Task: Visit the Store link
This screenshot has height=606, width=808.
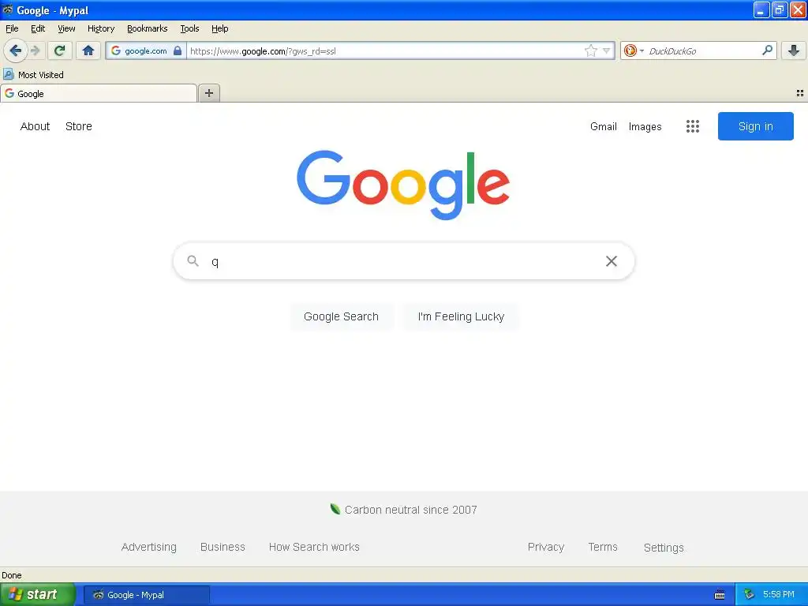Action: (79, 126)
